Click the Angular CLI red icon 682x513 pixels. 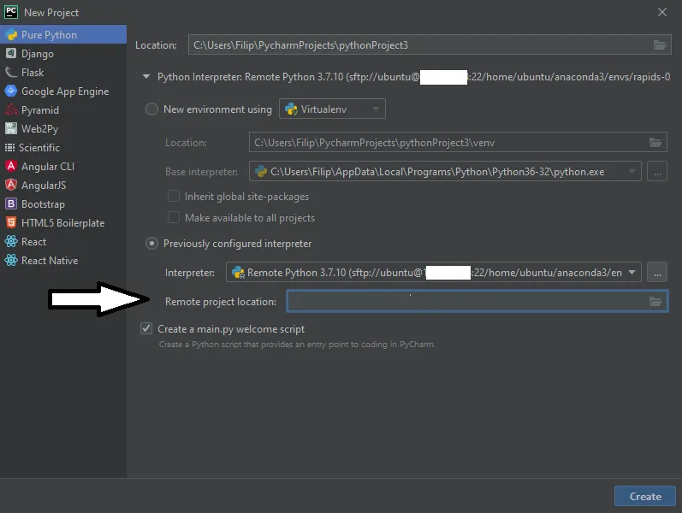coord(11,166)
